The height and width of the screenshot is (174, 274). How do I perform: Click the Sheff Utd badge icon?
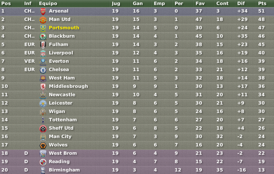[x=43, y=129]
